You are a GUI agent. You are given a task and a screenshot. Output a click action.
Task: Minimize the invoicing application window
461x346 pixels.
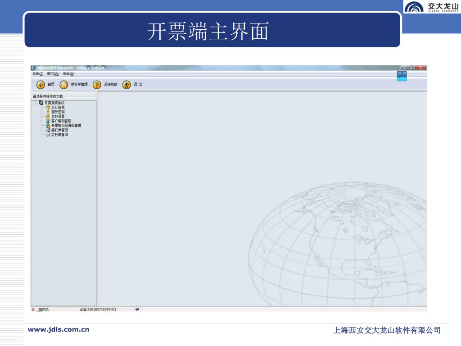point(405,68)
